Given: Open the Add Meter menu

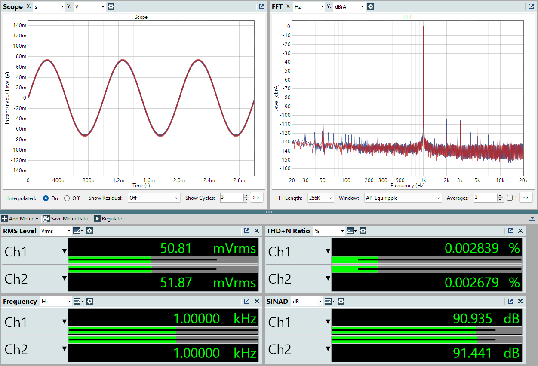Looking at the screenshot, I should coord(20,219).
